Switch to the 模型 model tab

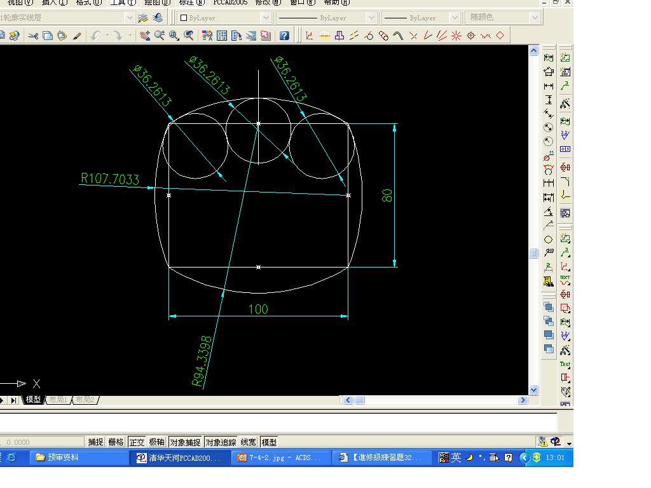tap(33, 400)
